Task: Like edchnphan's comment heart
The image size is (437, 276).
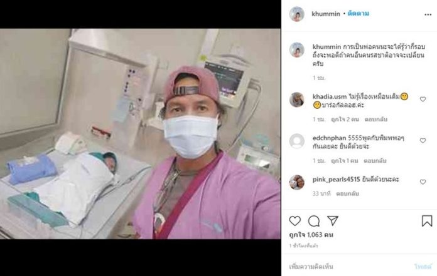Action: (x=423, y=140)
